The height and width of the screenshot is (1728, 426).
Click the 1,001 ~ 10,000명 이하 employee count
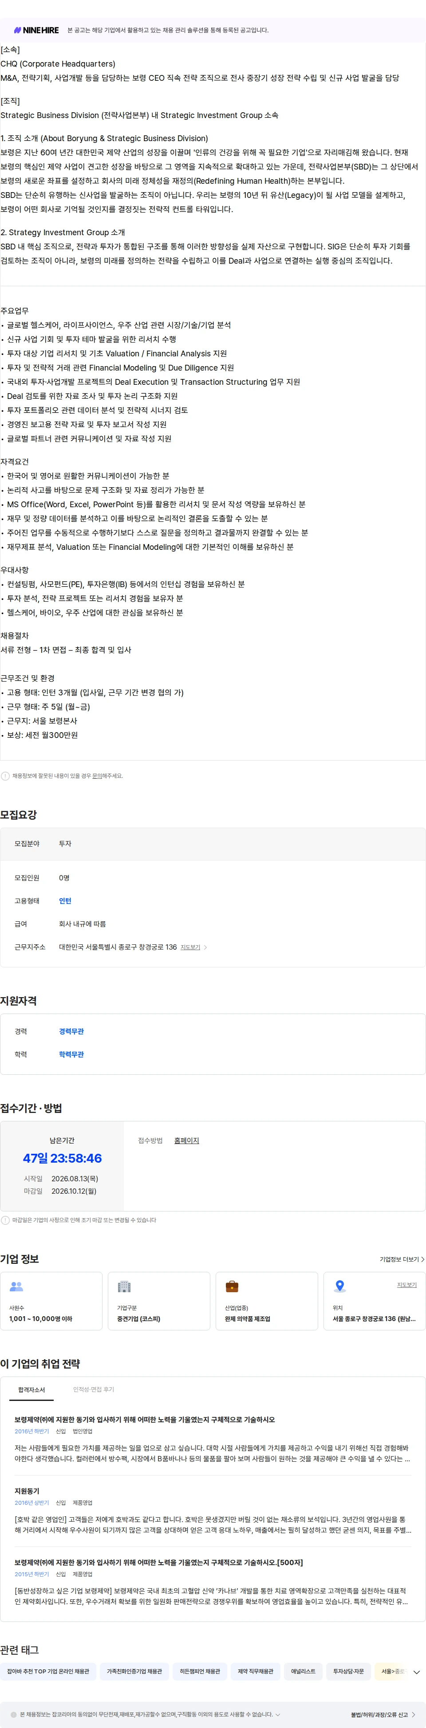click(41, 1319)
